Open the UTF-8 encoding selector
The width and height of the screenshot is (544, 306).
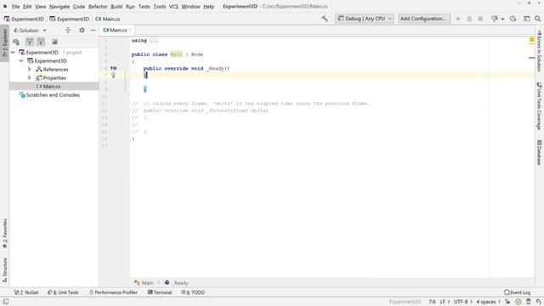[462, 302]
